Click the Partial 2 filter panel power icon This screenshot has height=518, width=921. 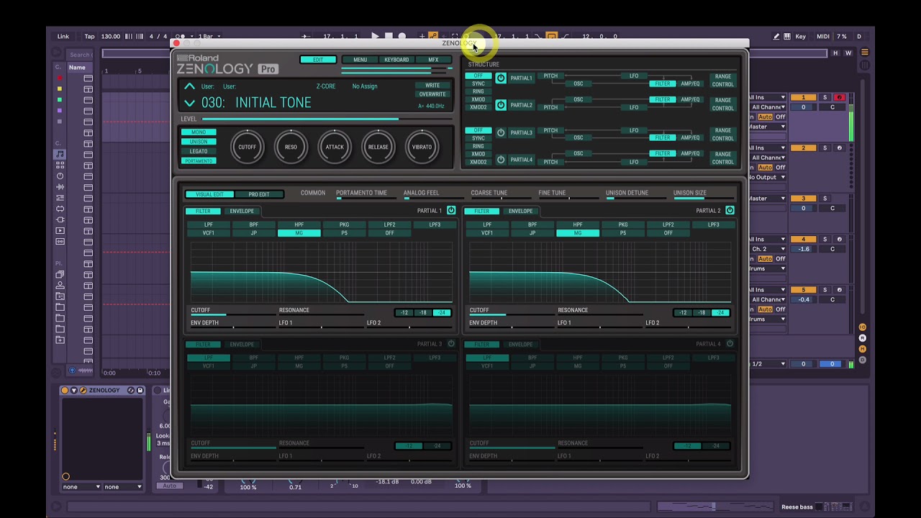tap(730, 210)
